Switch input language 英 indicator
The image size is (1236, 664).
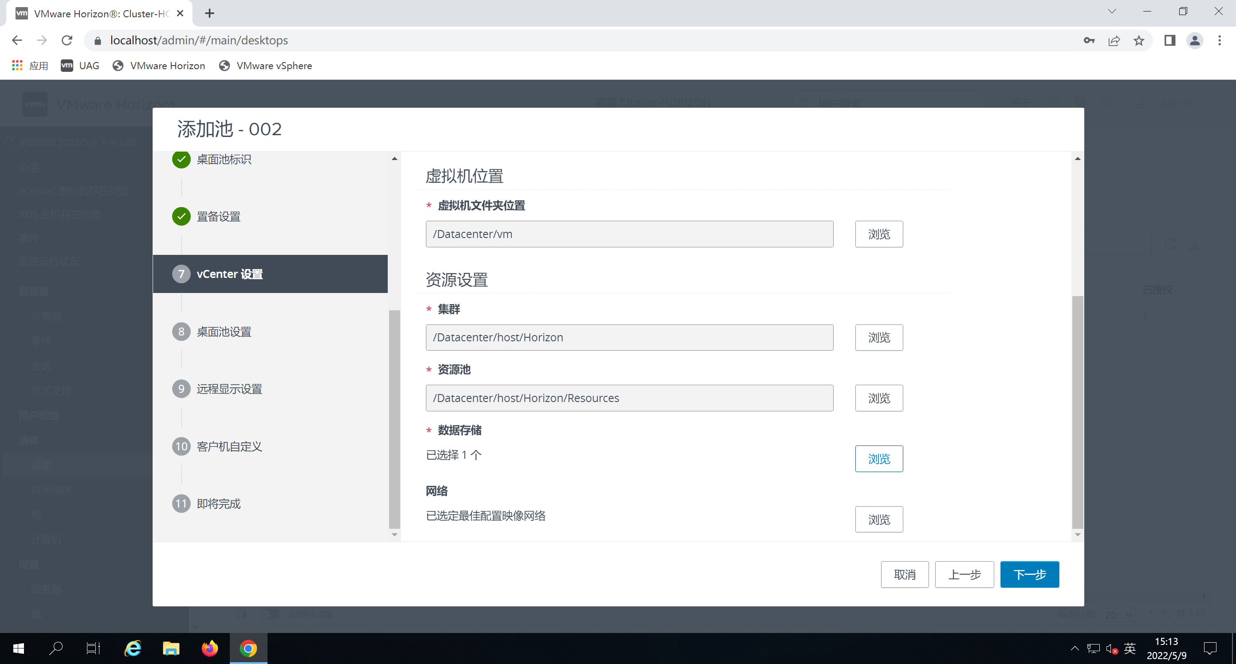[x=1130, y=648]
